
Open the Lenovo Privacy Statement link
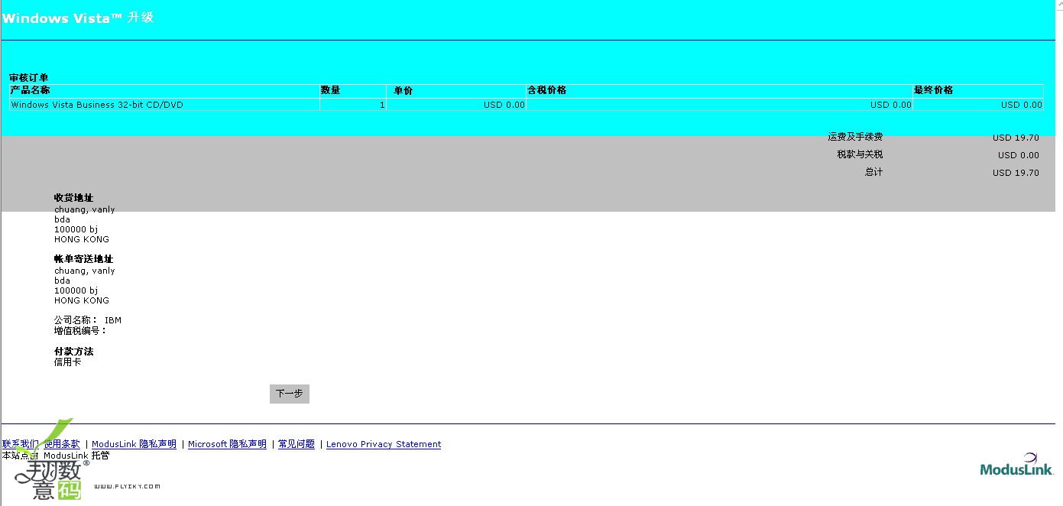tap(384, 444)
